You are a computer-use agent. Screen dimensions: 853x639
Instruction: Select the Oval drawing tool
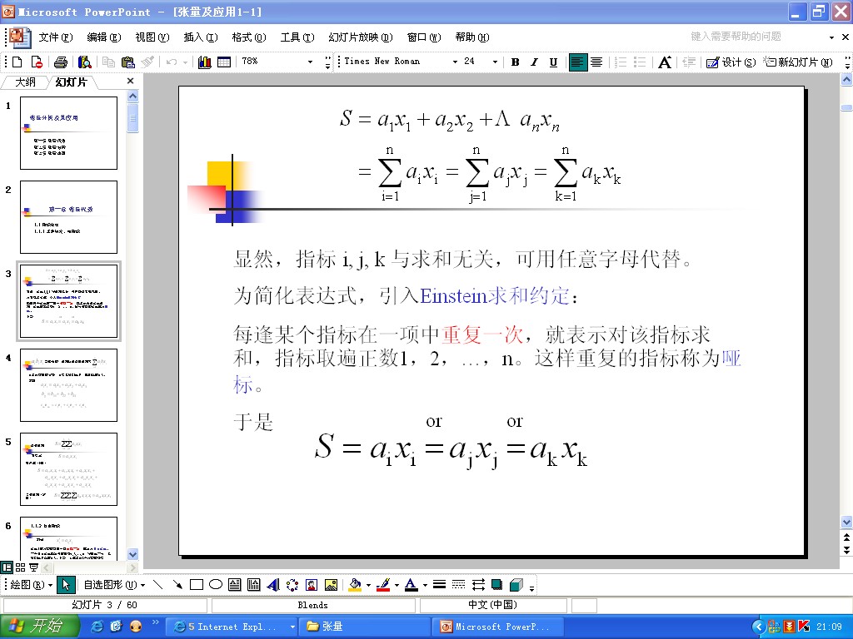pyautogui.click(x=216, y=585)
